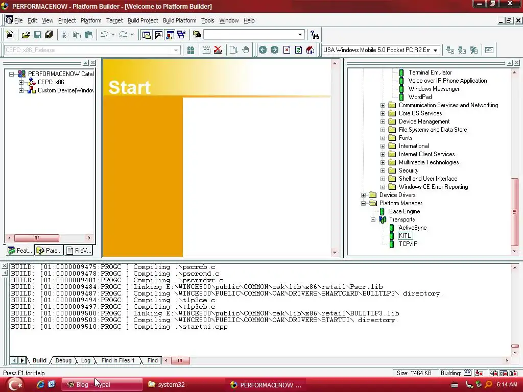Click the New file toolbar icon

tap(10, 35)
